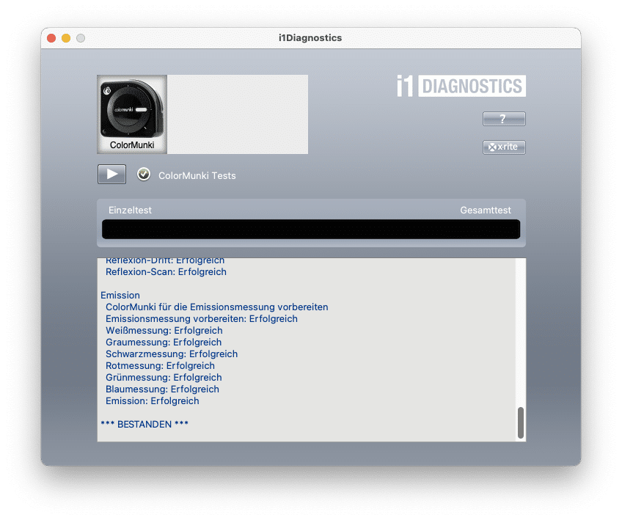Screen dimensions: 622x520
Task: Click the BESTANDEN status text
Action: click(144, 424)
